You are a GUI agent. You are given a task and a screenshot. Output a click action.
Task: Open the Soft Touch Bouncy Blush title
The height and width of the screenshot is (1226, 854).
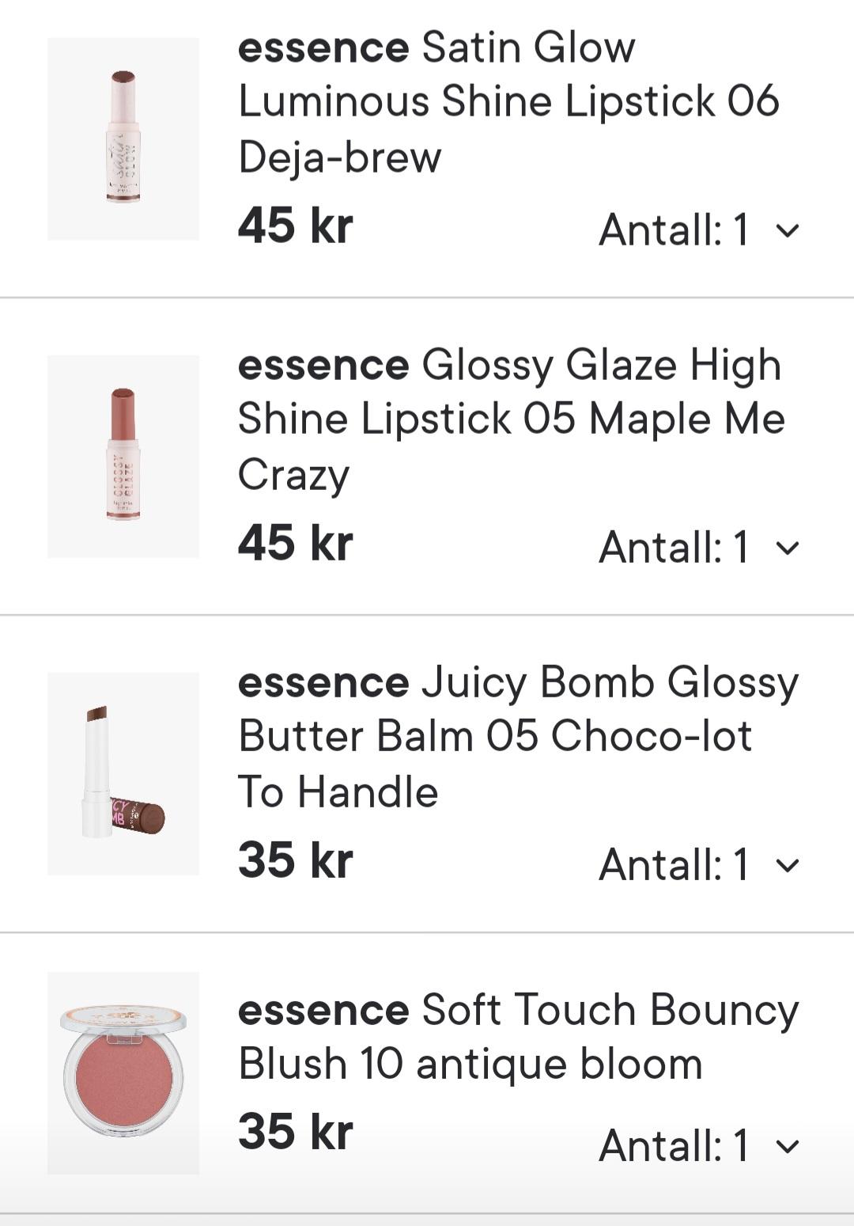tap(518, 1036)
